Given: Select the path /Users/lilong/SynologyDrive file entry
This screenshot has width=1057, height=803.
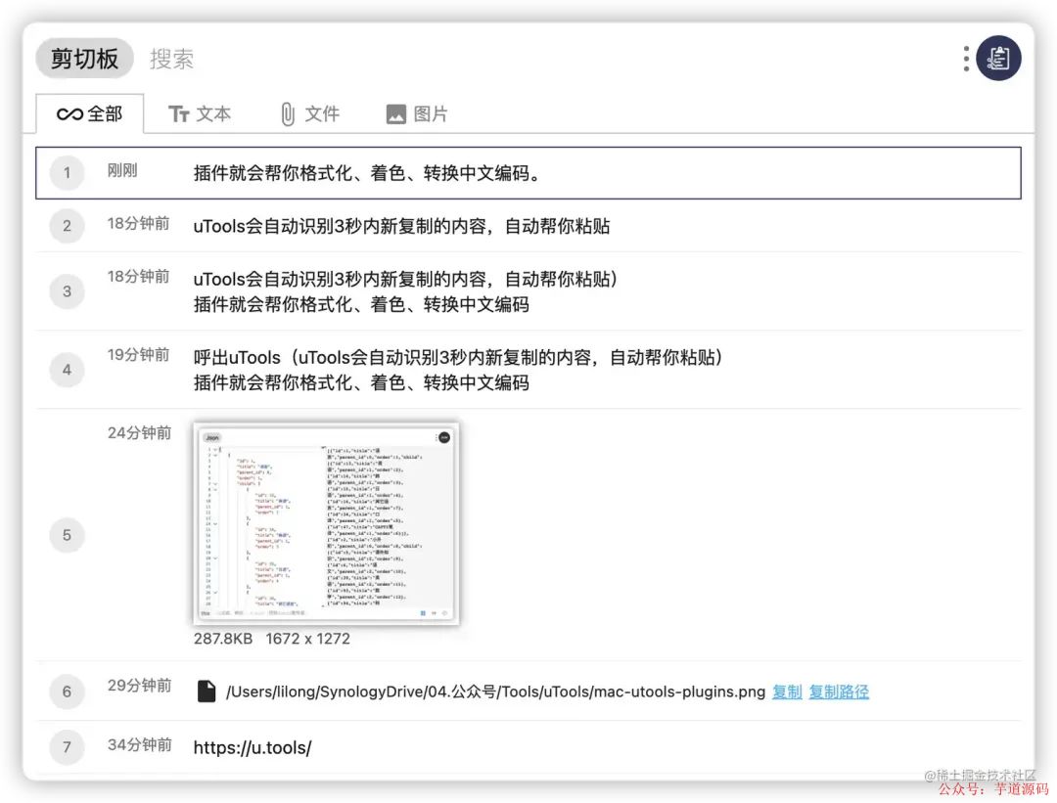Looking at the screenshot, I should pyautogui.click(x=528, y=691).
